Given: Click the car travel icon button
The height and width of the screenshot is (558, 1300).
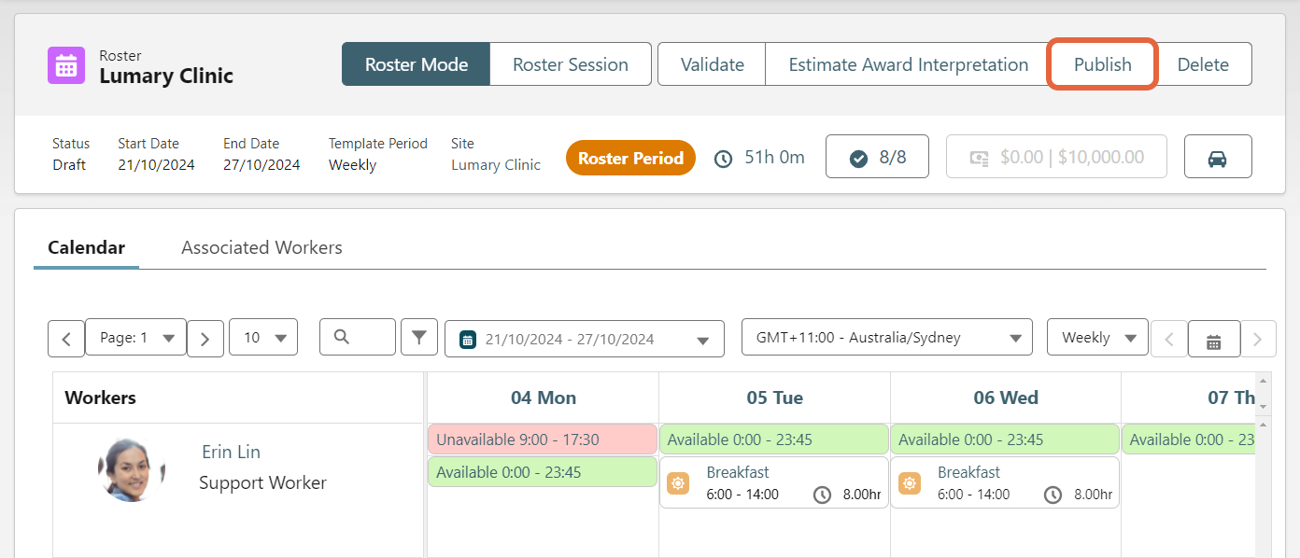Looking at the screenshot, I should [x=1218, y=156].
